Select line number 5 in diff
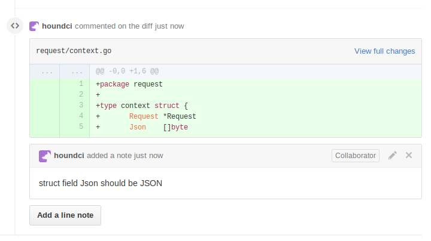 [81, 126]
